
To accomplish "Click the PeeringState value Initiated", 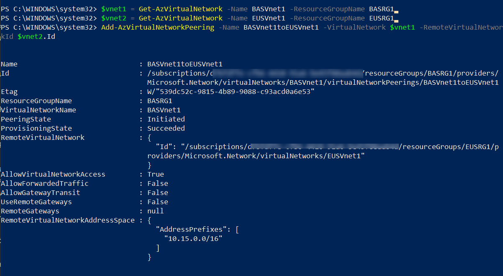I will point(166,119).
